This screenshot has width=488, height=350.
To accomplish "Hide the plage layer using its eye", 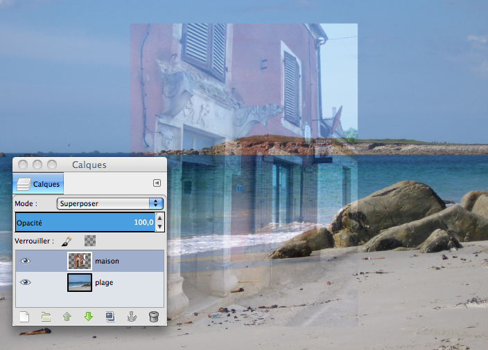I will 26,282.
